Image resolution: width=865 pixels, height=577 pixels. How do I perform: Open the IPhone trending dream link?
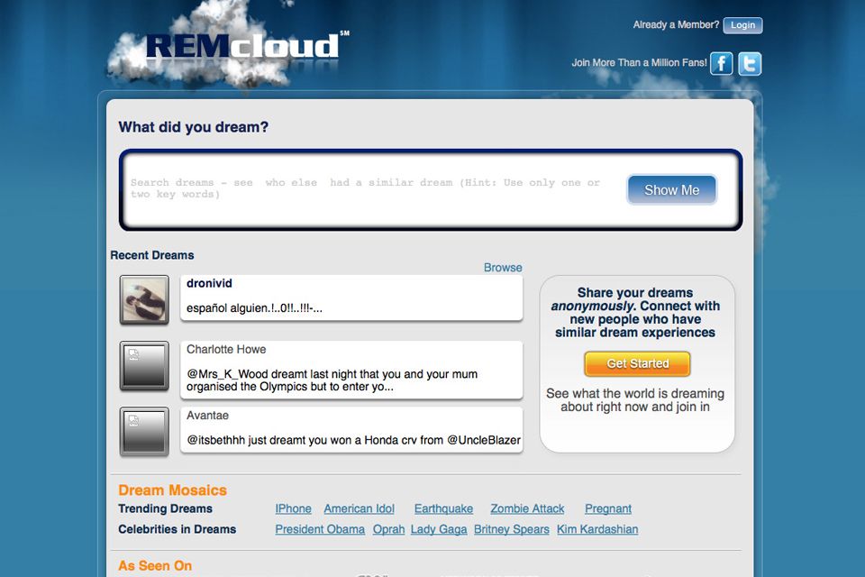(293, 508)
